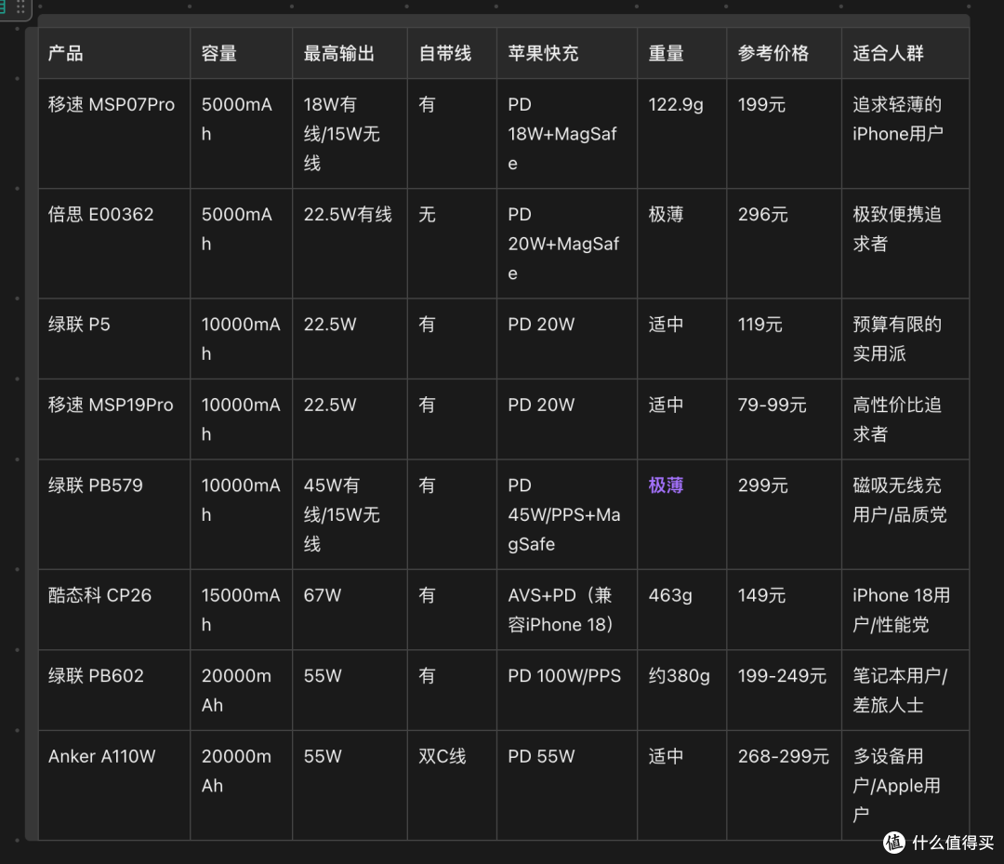Image resolution: width=1004 pixels, height=864 pixels.
Task: Click the 倍思 E00362 product cell
Action: pos(114,244)
